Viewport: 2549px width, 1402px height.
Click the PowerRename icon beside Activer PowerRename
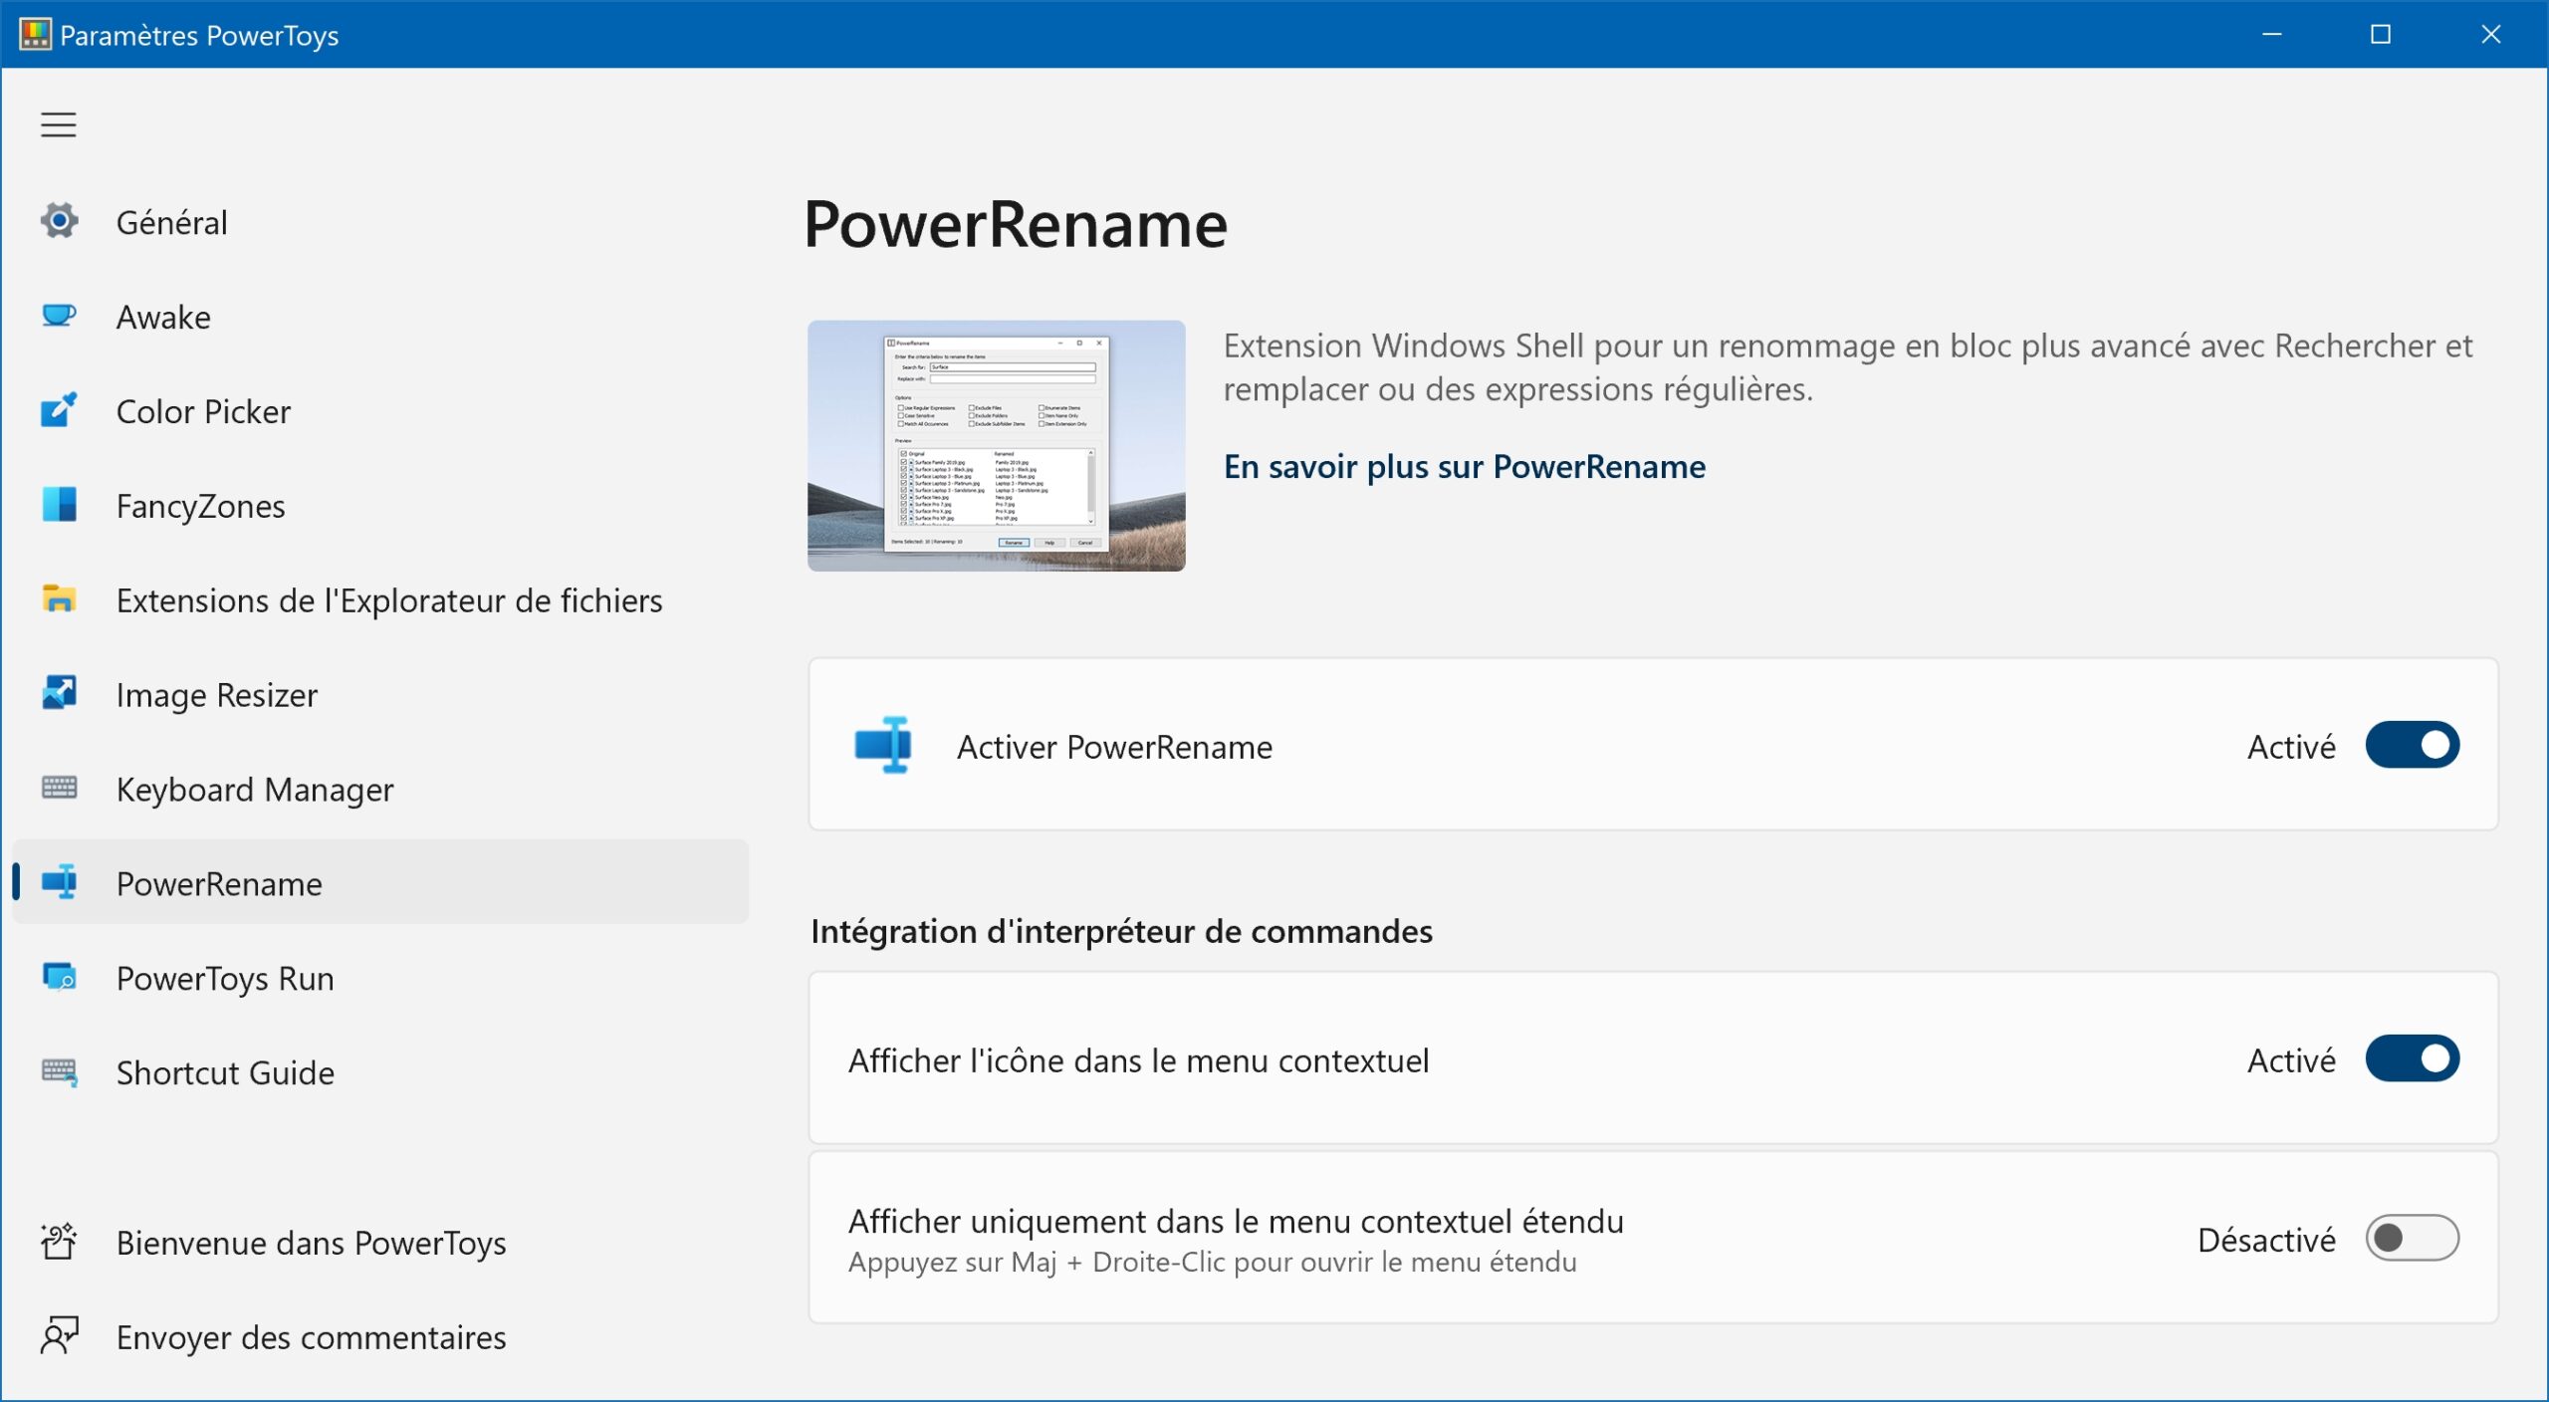(882, 745)
